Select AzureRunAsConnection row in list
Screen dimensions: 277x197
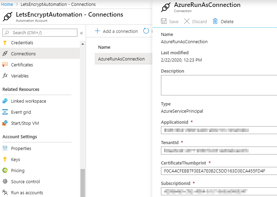tap(123, 59)
